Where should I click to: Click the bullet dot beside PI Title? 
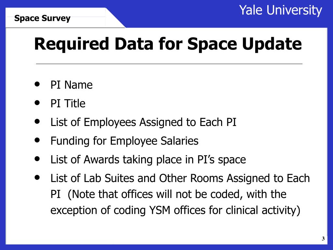tap(37, 103)
